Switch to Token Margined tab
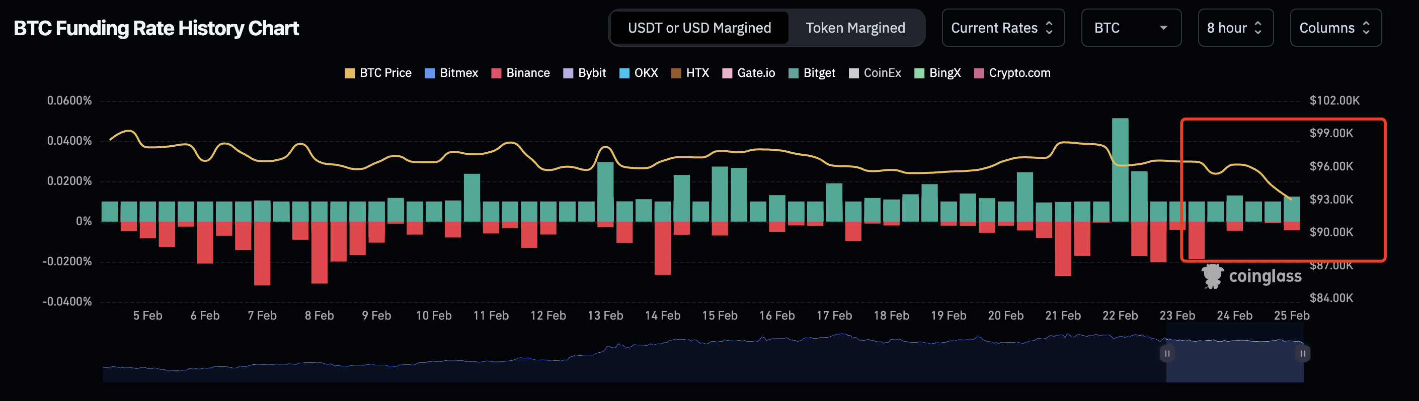This screenshot has width=1419, height=401. [x=855, y=28]
